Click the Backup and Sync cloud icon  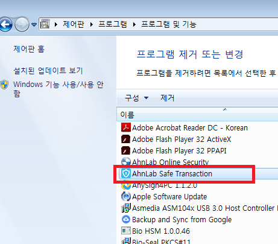pos(126,219)
